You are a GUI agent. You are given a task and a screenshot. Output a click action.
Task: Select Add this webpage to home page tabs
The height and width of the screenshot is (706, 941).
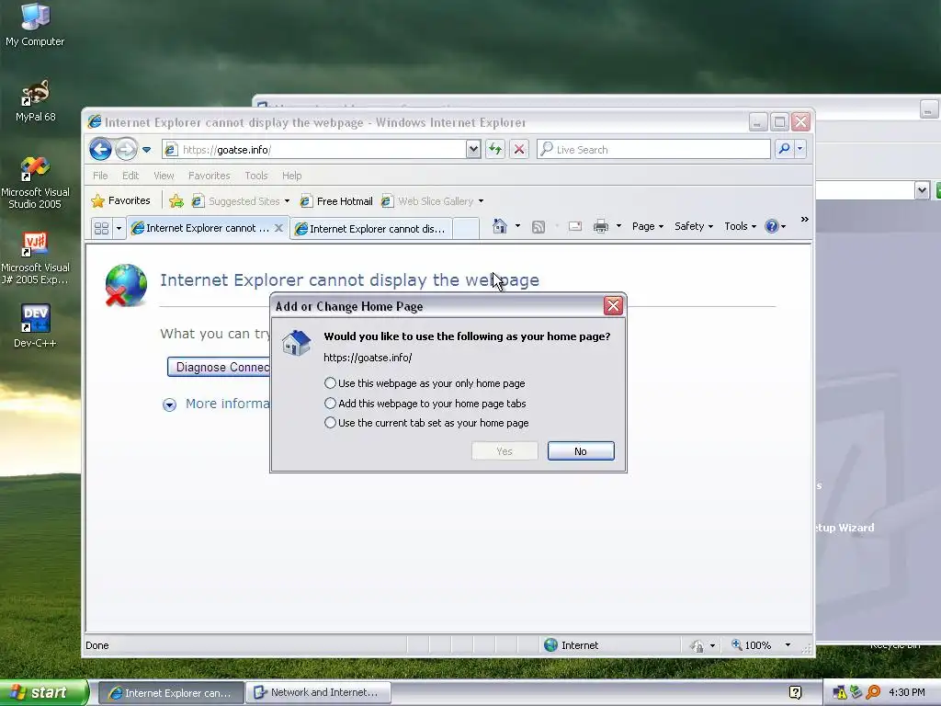point(330,404)
